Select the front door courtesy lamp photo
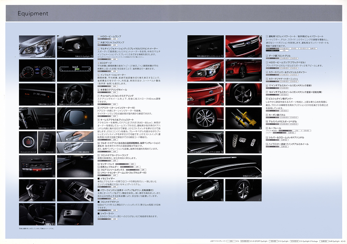This screenshot has height=244, width=347. [x=75, y=166]
